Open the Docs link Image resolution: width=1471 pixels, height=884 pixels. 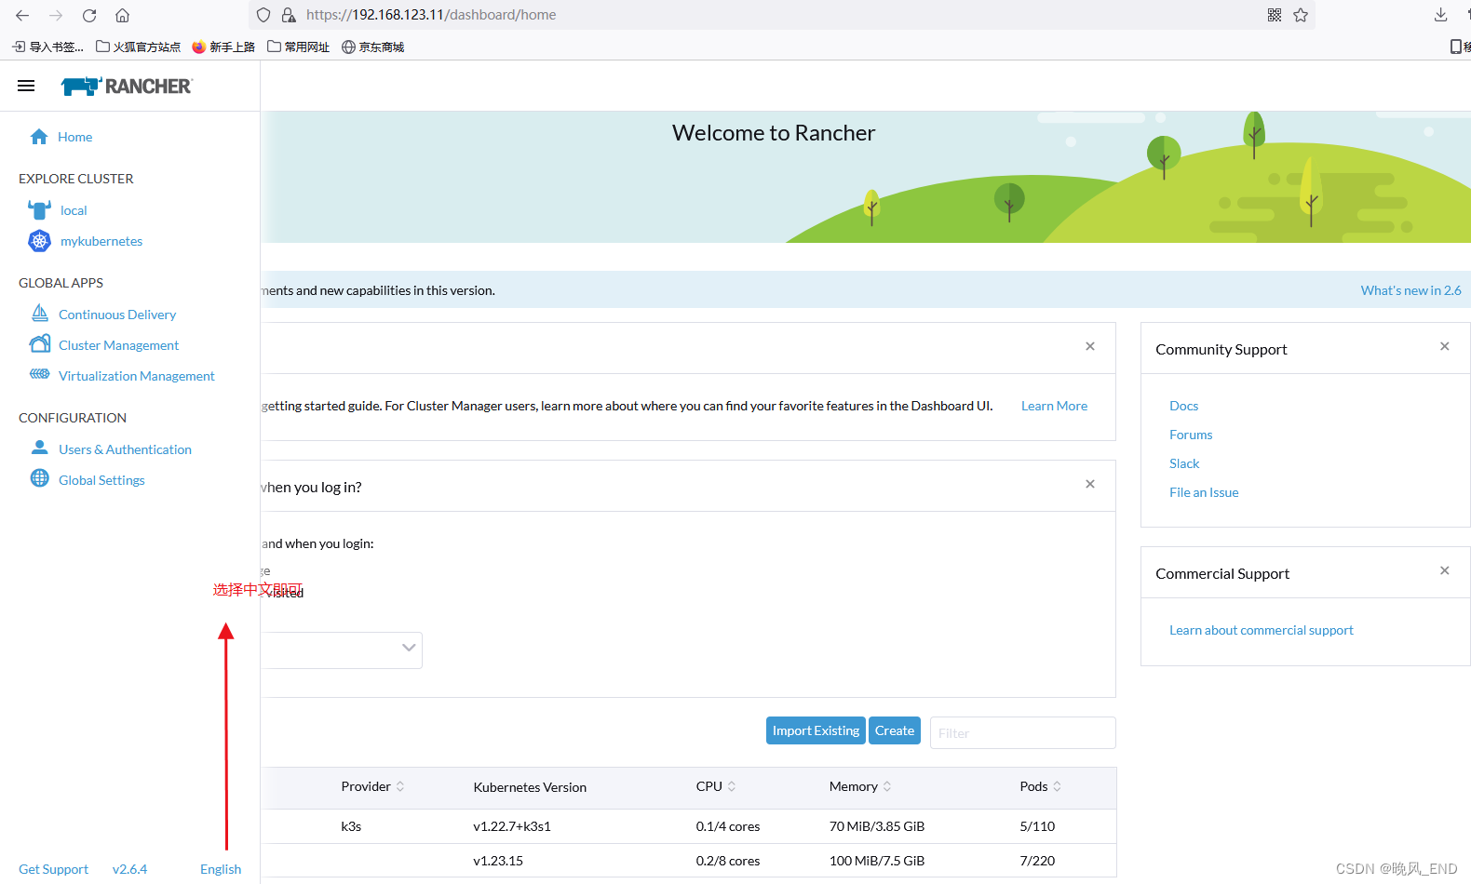click(1183, 406)
